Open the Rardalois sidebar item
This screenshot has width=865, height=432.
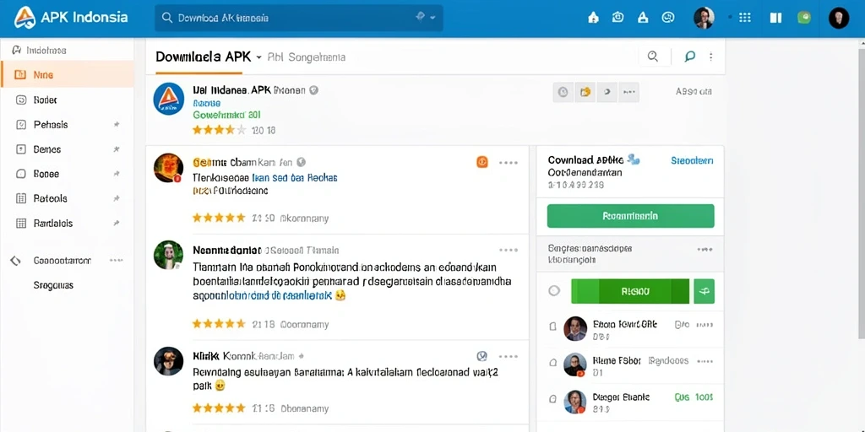tap(67, 223)
